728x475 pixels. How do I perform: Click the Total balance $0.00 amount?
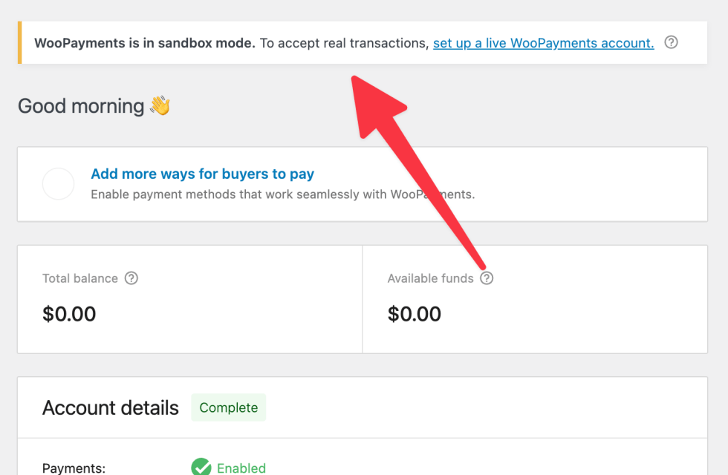69,314
